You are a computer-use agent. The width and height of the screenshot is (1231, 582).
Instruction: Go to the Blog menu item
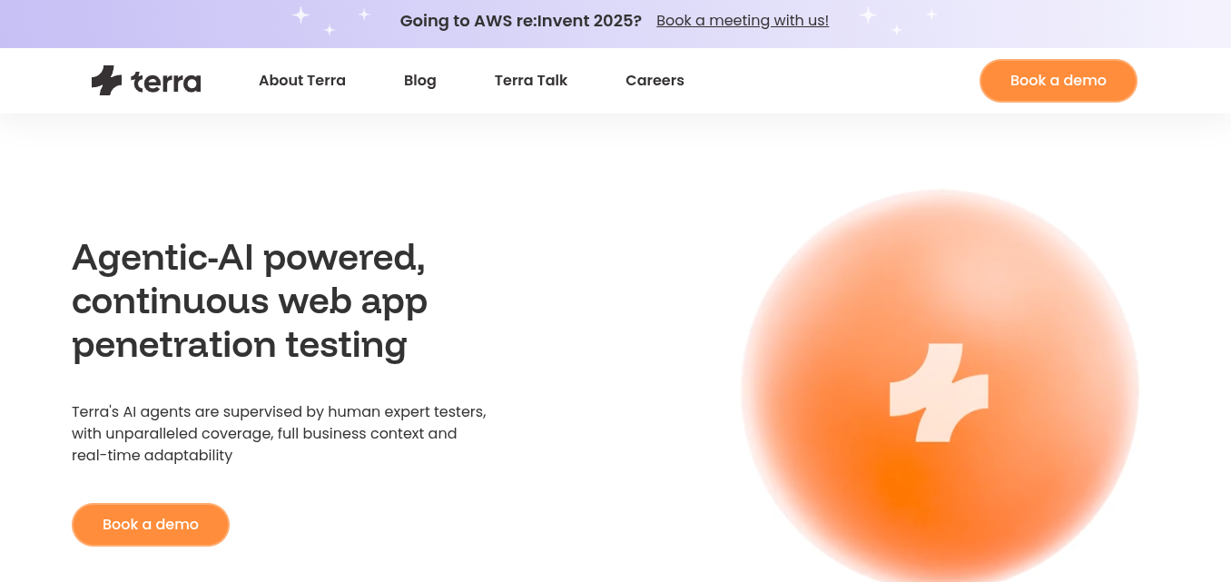[420, 81]
